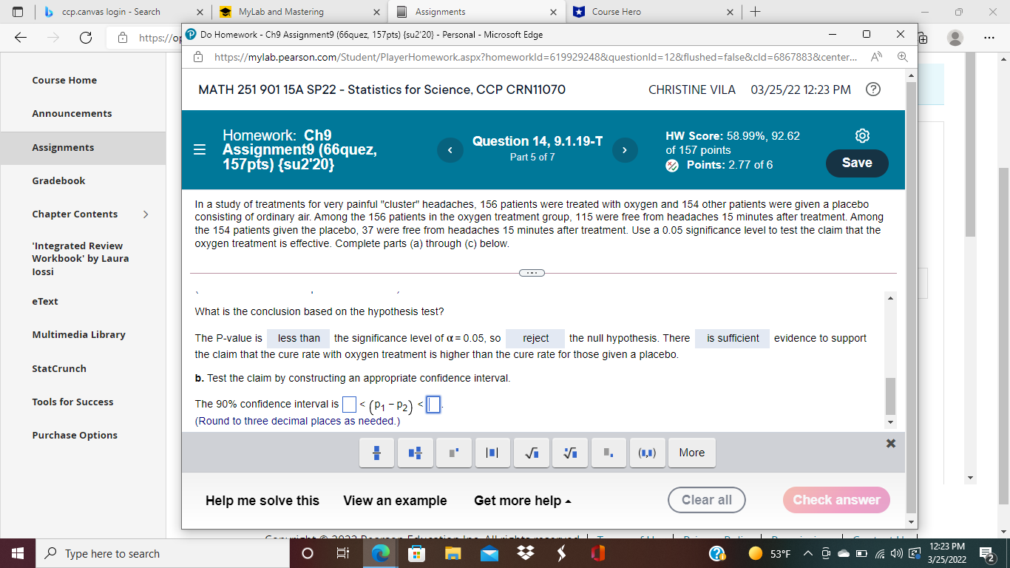Insert a mixed number template
This screenshot has width=1010, height=568.
point(416,453)
